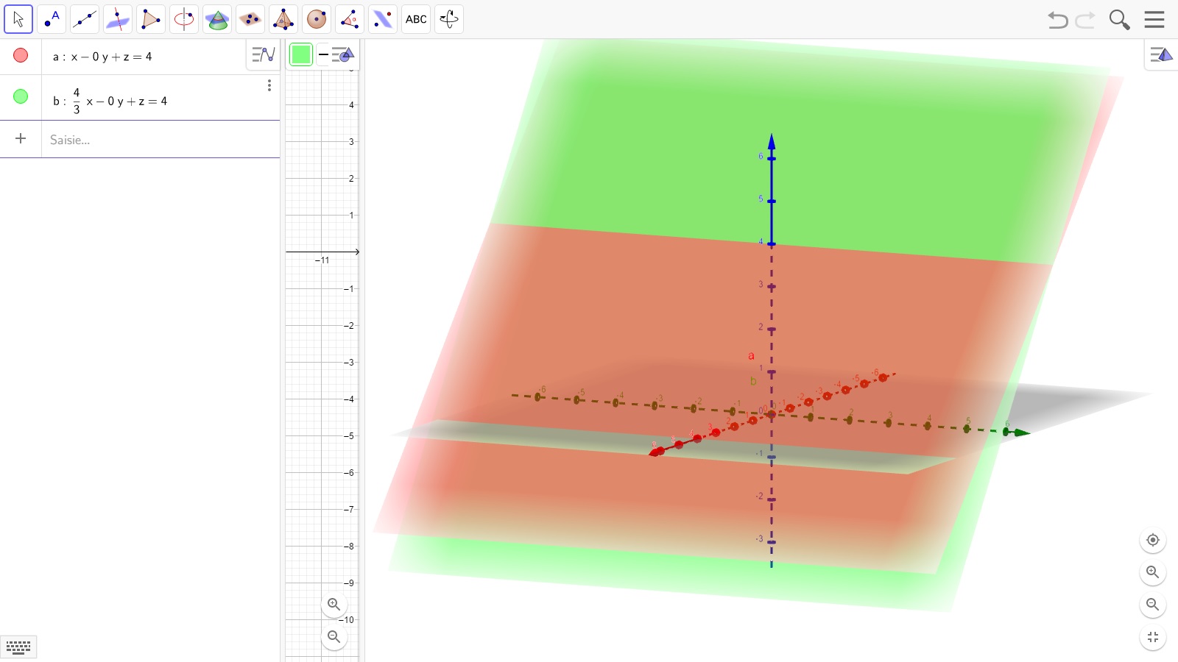Select equation a: x − 0y + z = 4
Image resolution: width=1178 pixels, height=662 pixels.
click(x=102, y=57)
